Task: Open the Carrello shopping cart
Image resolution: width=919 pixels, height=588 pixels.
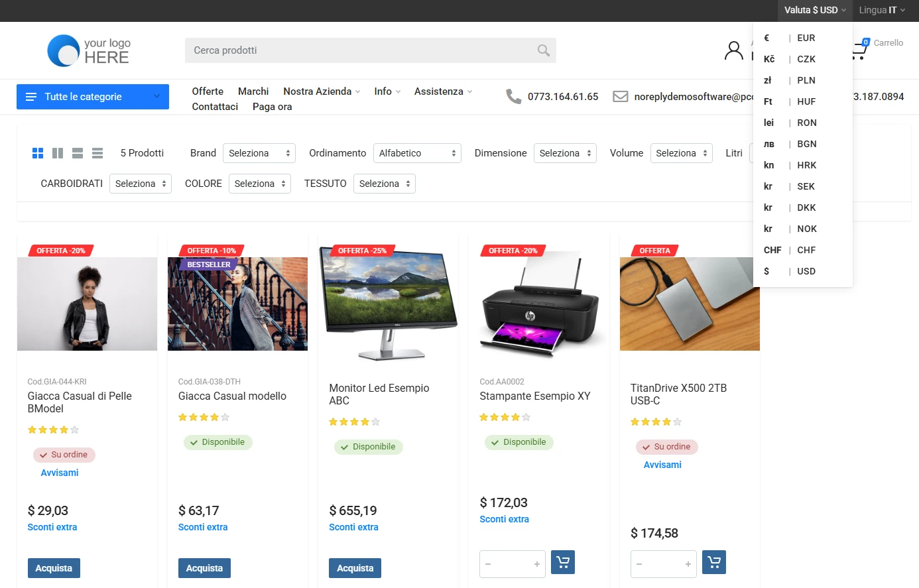Action: (x=878, y=48)
